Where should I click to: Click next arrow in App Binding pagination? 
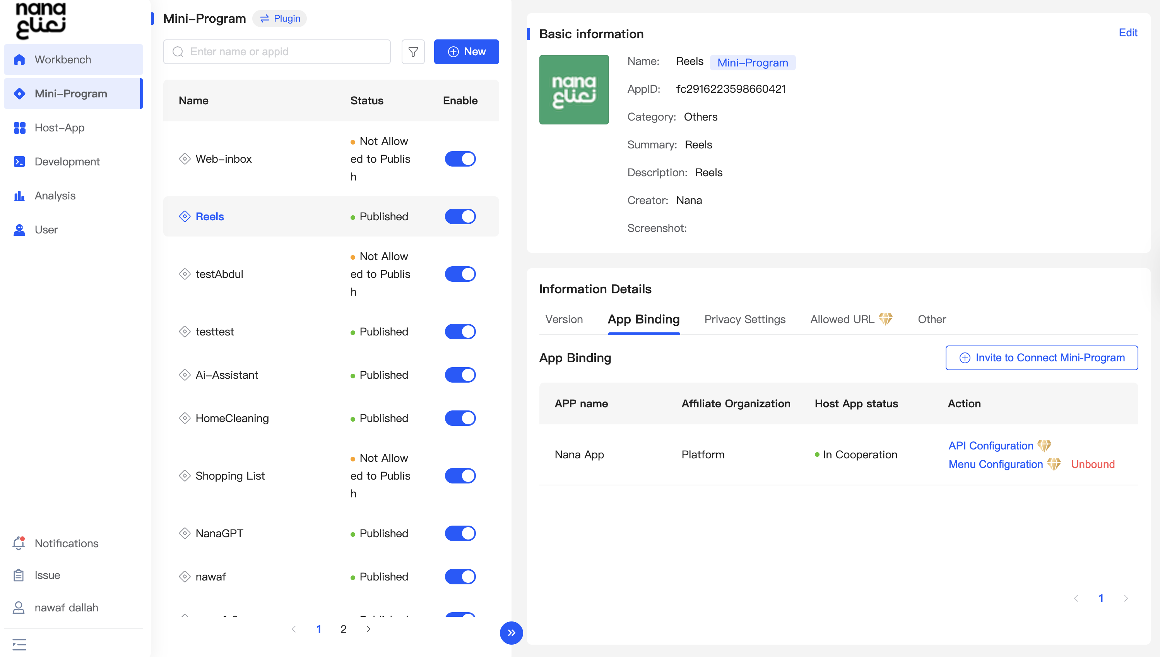click(x=1126, y=598)
